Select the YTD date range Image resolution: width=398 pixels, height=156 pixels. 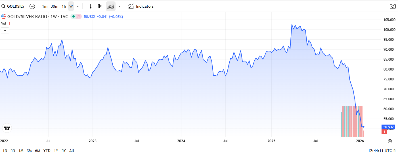point(47,151)
